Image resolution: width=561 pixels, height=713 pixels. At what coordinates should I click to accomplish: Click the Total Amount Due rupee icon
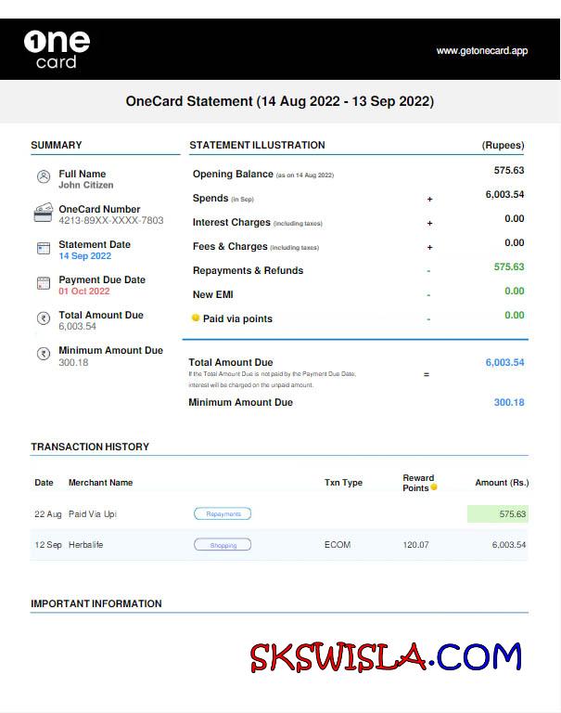pos(43,318)
